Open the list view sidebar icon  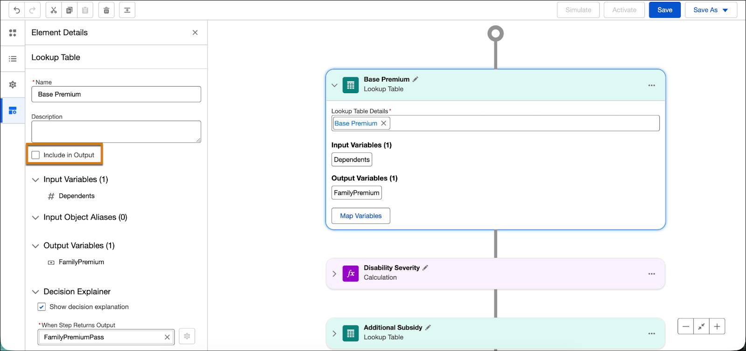(x=13, y=59)
